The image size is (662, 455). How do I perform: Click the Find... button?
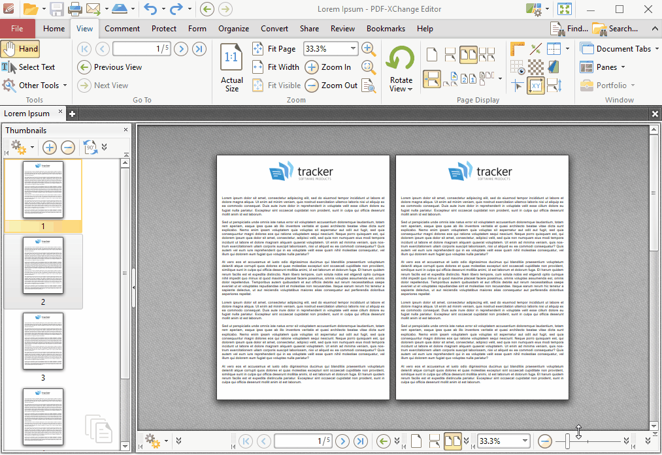(570, 29)
